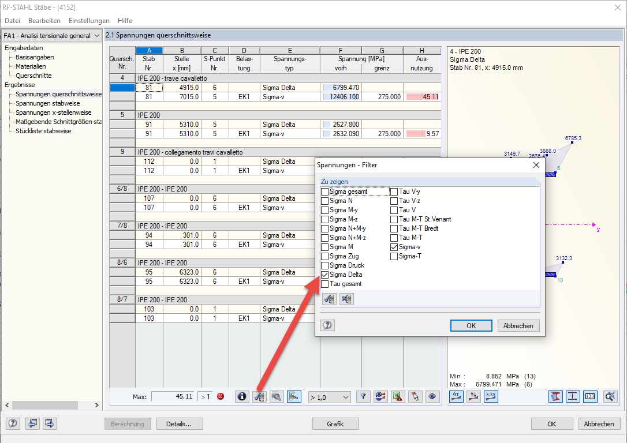627x443 pixels.
Task: Click deselect-all icon in filter dialog
Action: pos(346,299)
